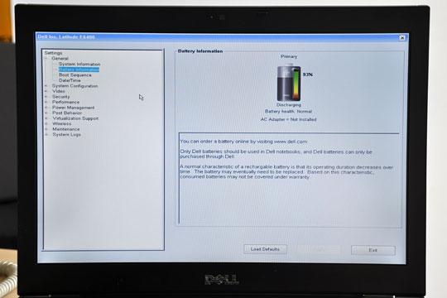Click the Exit button
This screenshot has width=447, height=298.
coord(373,250)
